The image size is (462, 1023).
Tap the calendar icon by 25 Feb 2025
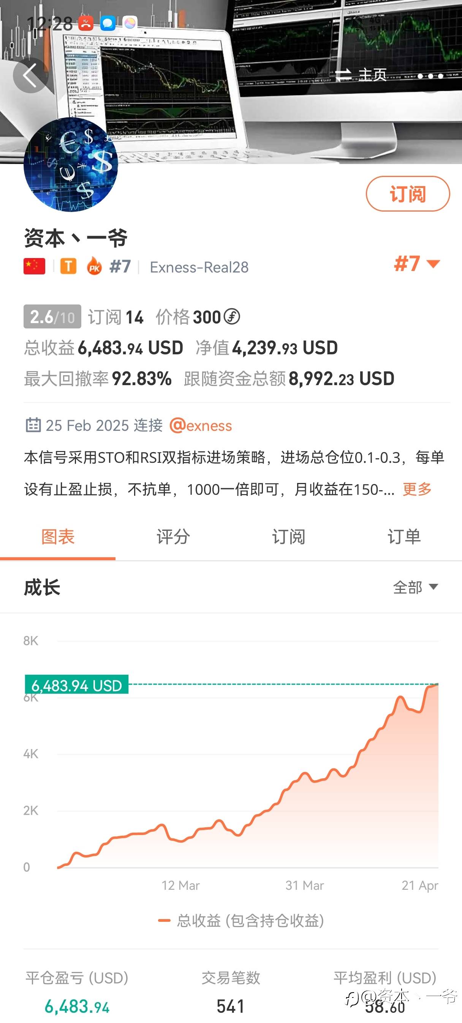33,425
